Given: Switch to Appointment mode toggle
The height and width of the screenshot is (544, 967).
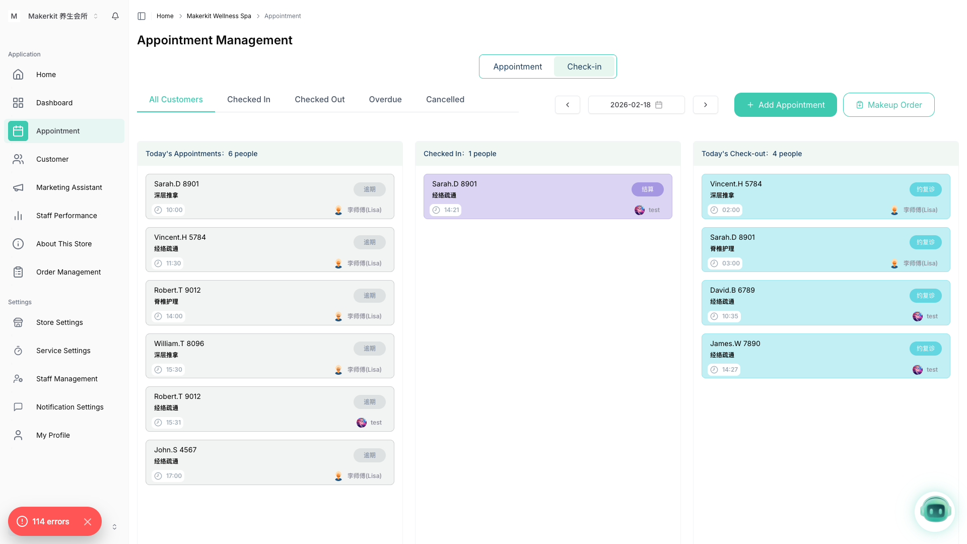Looking at the screenshot, I should tap(517, 66).
